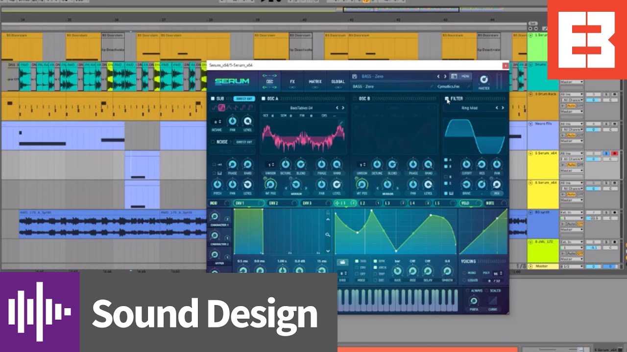The width and height of the screenshot is (627, 352).
Task: Go to previous Serum preset arrow
Action: tap(438, 76)
